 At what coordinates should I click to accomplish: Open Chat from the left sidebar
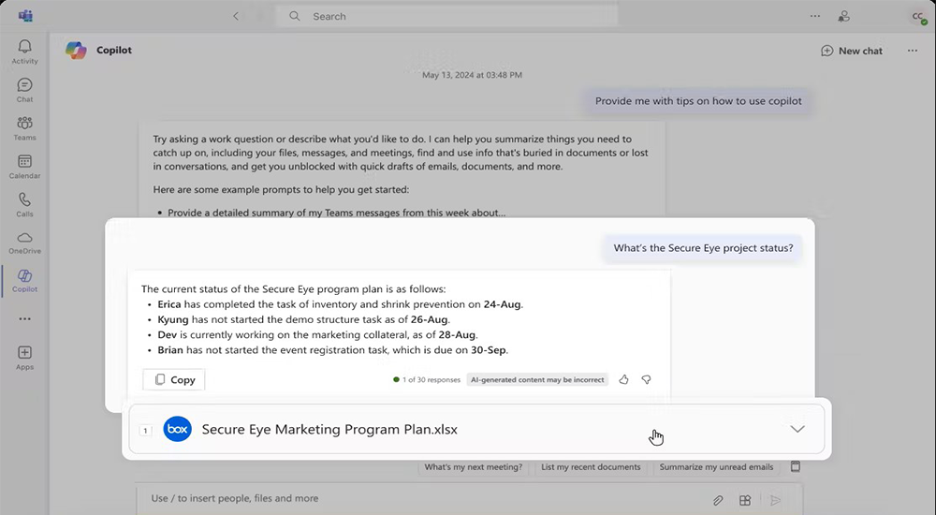pos(24,90)
